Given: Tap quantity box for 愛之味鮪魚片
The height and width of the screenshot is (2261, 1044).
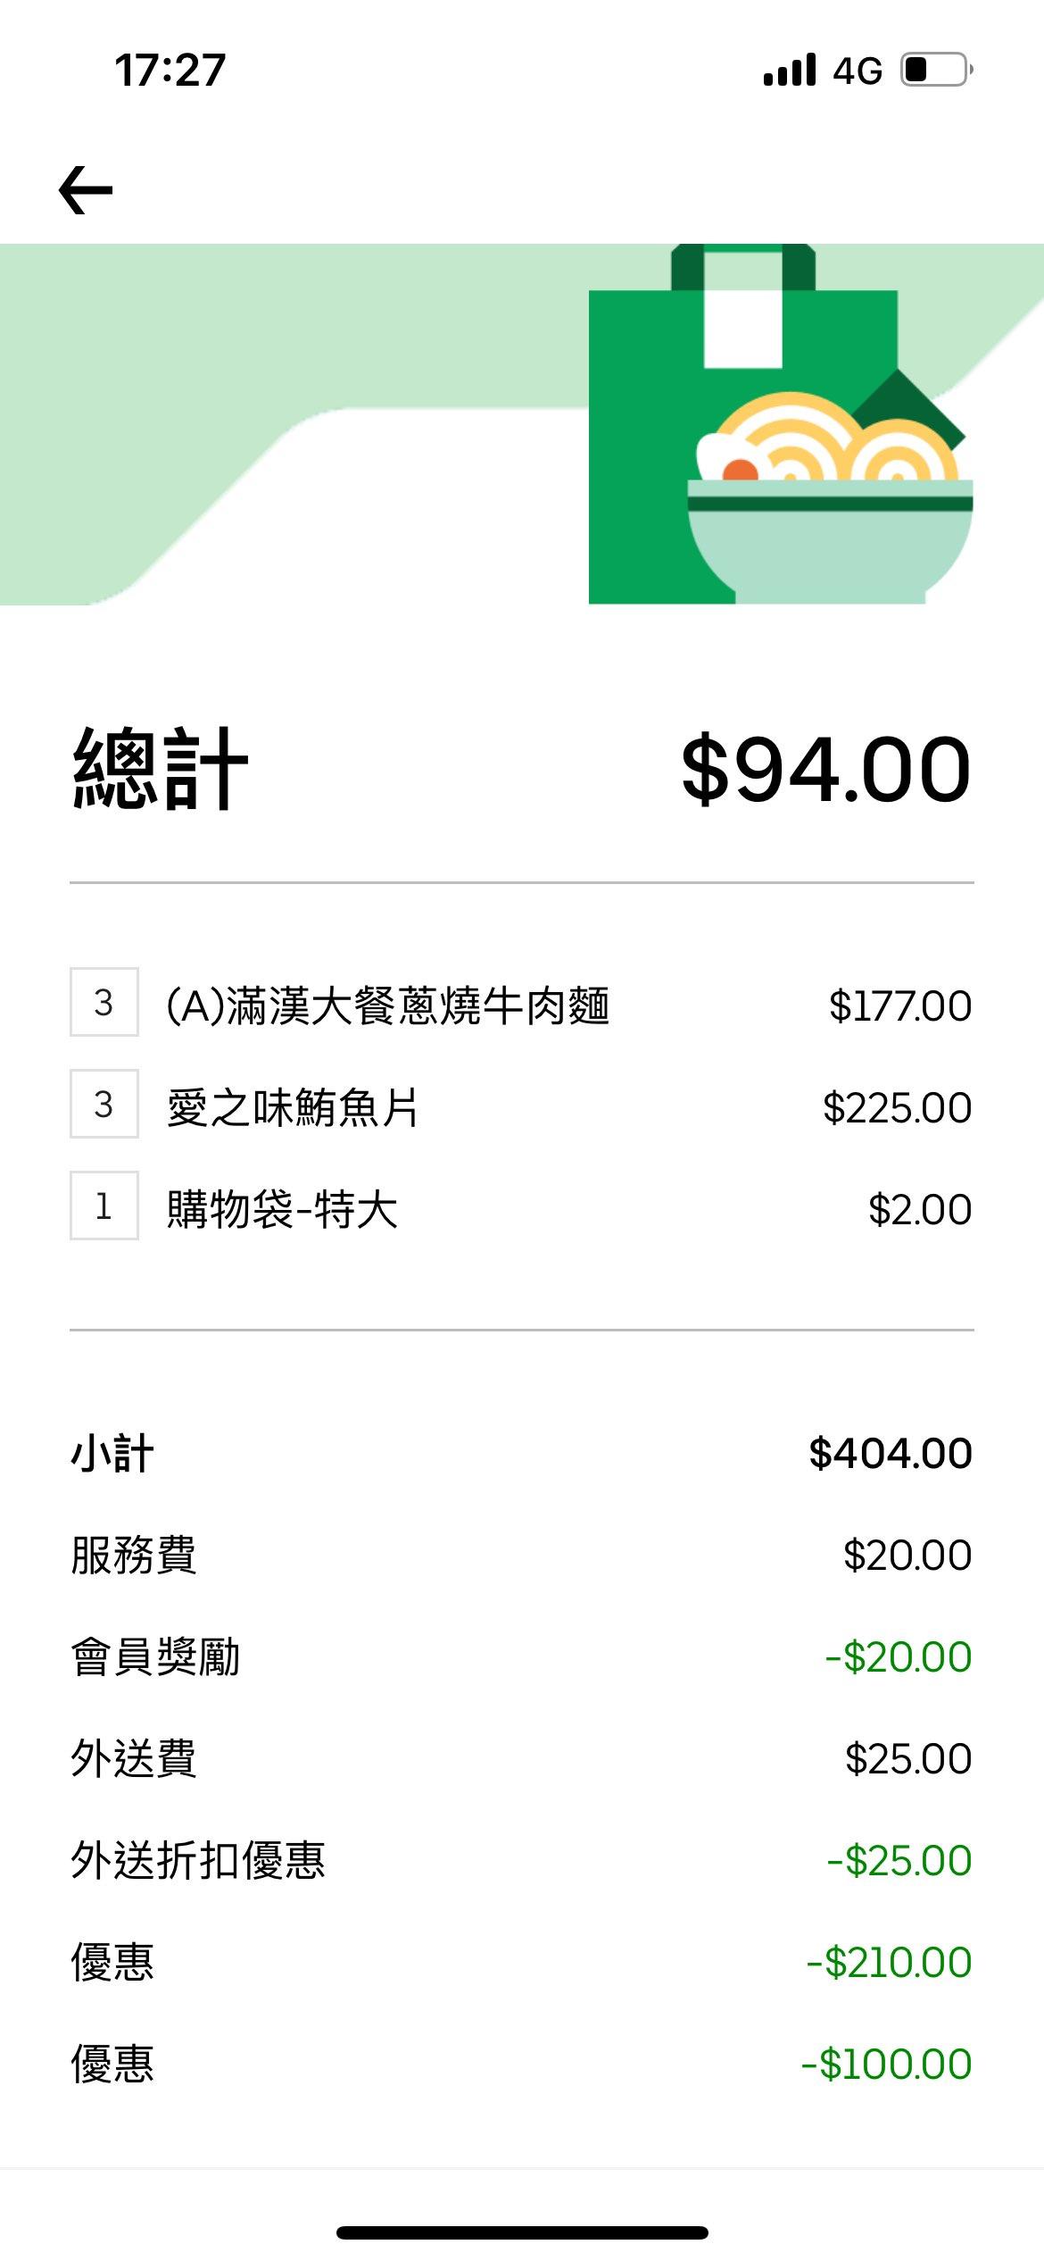Looking at the screenshot, I should (104, 1104).
